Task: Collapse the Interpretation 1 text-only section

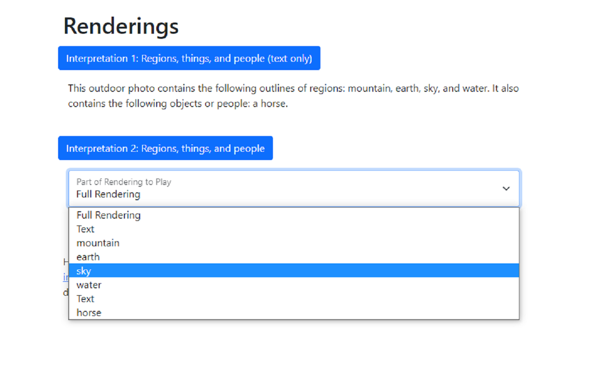Action: pyautogui.click(x=189, y=59)
